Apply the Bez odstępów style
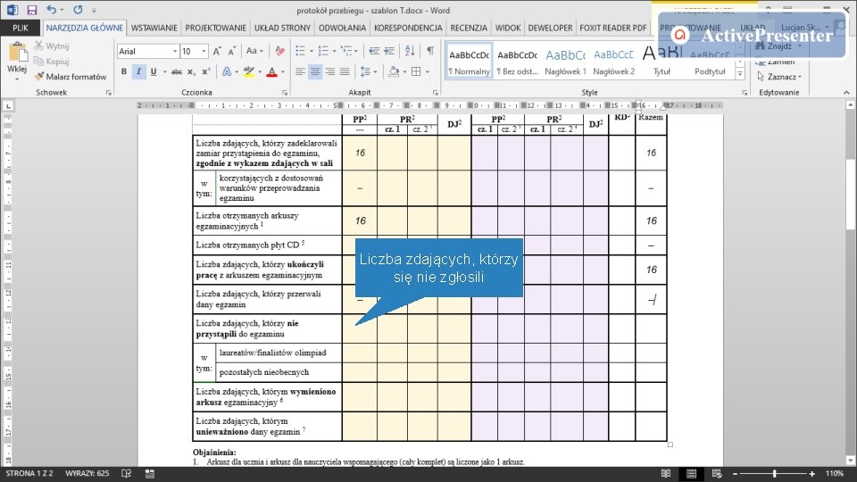Image resolution: width=857 pixels, height=482 pixels. pyautogui.click(x=517, y=62)
